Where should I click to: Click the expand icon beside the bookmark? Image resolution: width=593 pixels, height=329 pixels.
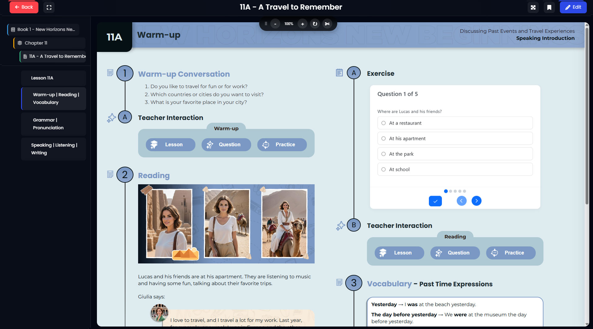[x=533, y=7]
